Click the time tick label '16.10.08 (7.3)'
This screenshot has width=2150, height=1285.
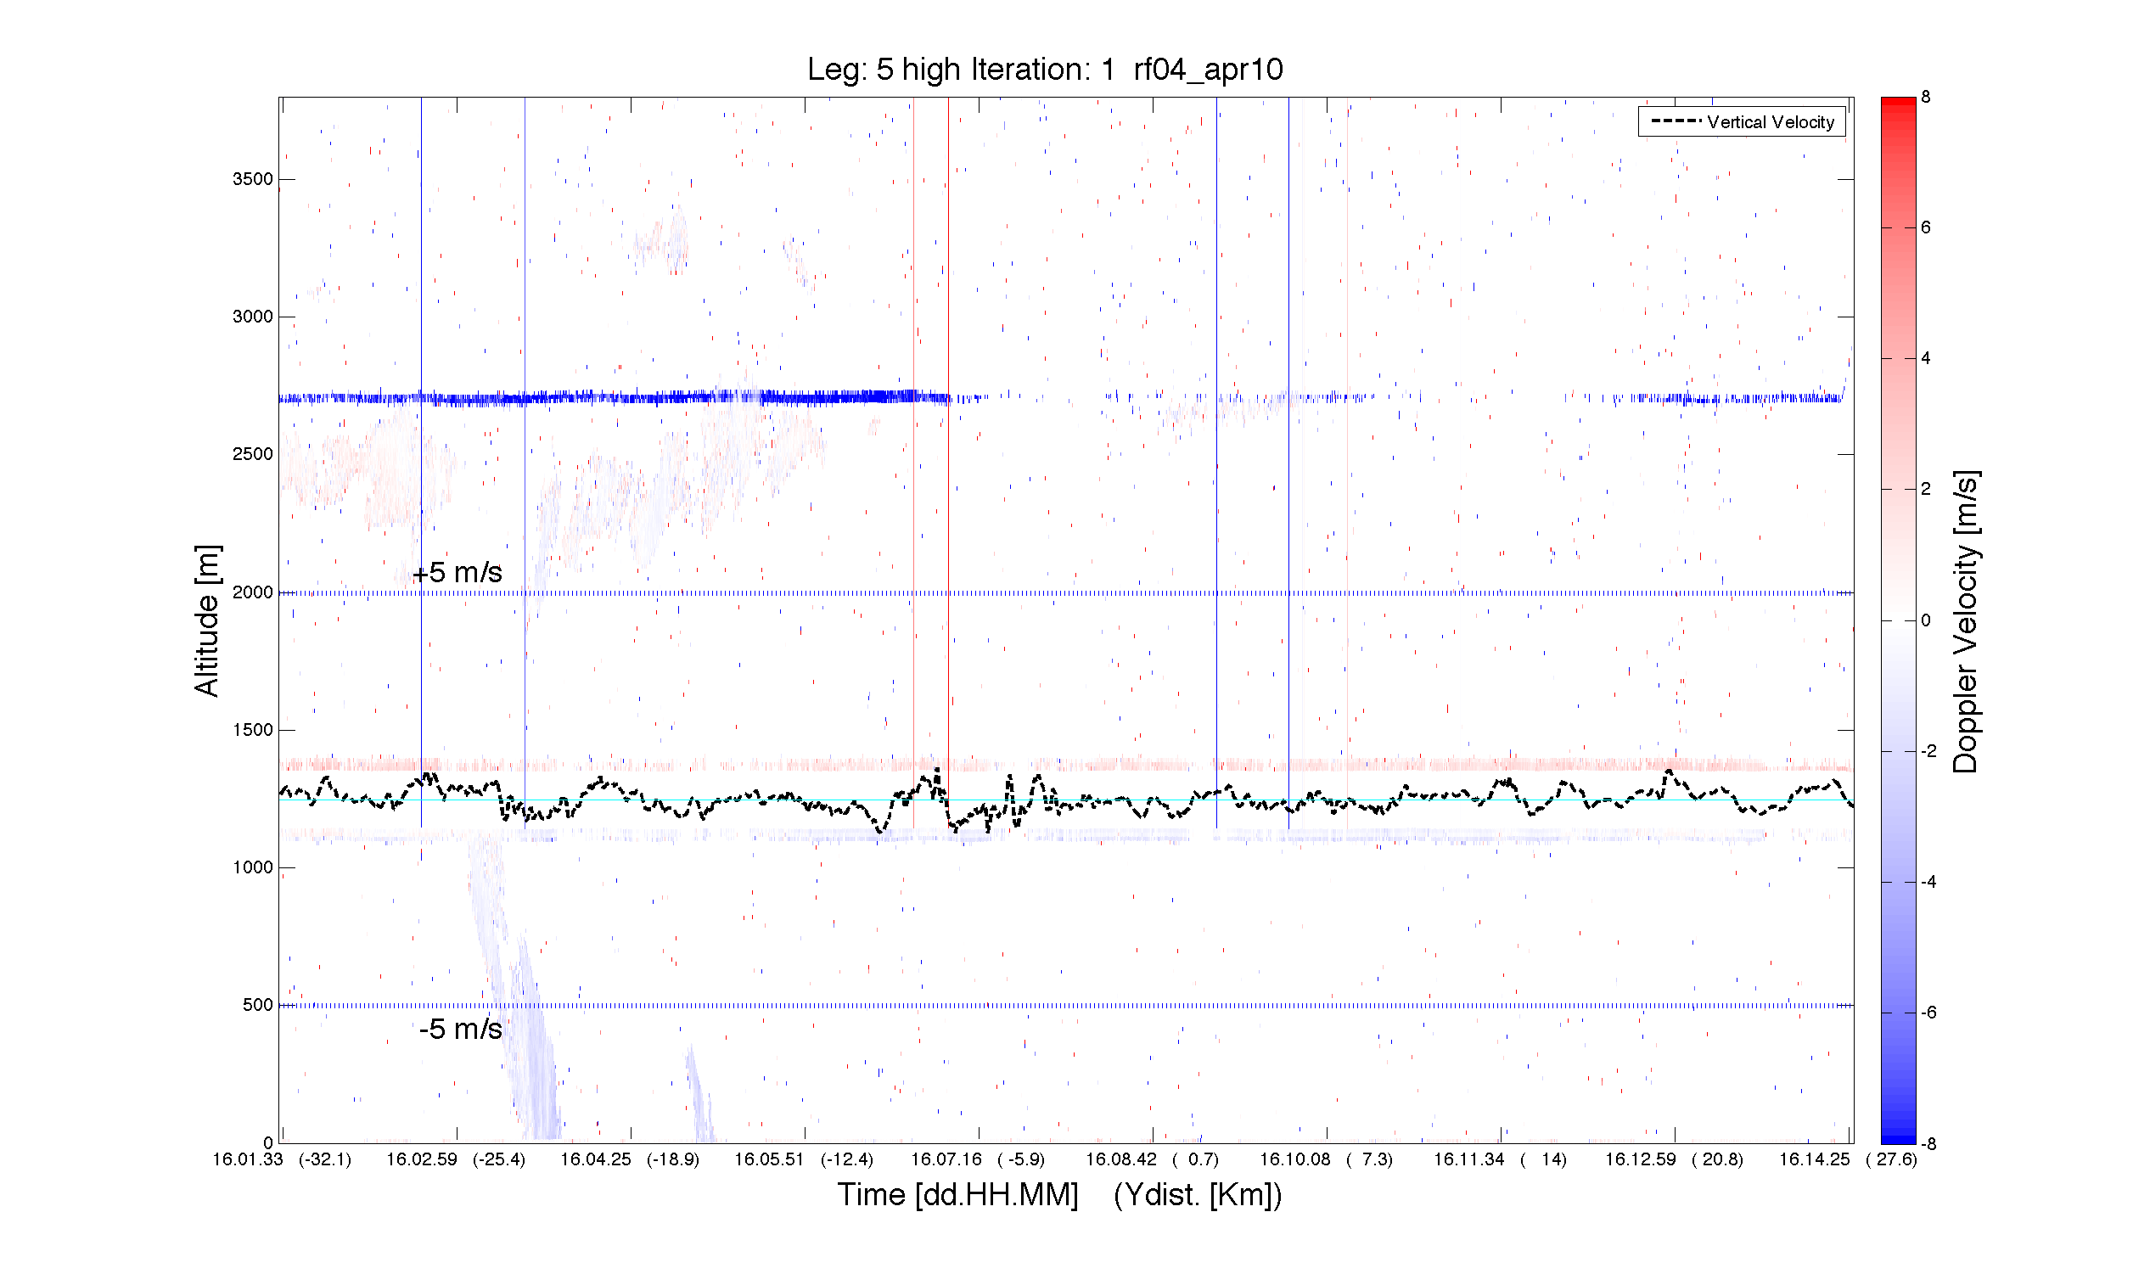tap(1327, 1159)
